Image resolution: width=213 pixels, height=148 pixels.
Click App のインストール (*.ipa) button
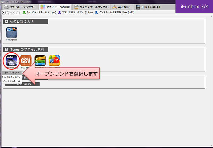click(x=39, y=12)
